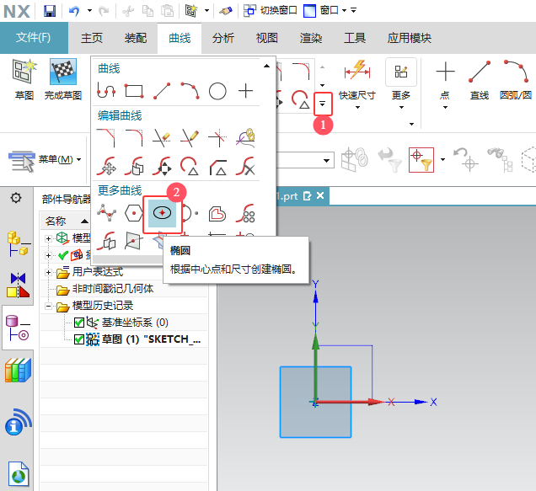
Task: Switch to the 工具 ribbon tab
Action: pyautogui.click(x=355, y=38)
